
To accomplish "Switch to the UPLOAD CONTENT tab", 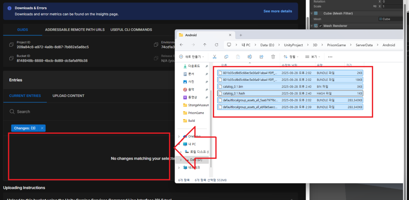I will (x=68, y=96).
